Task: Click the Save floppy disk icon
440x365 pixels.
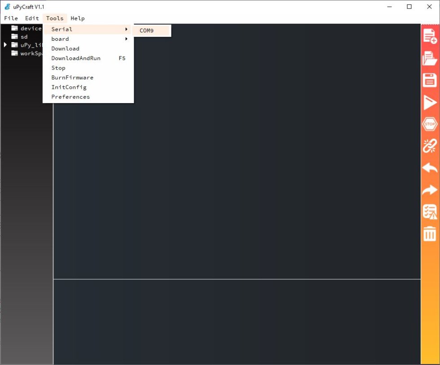Action: point(430,80)
